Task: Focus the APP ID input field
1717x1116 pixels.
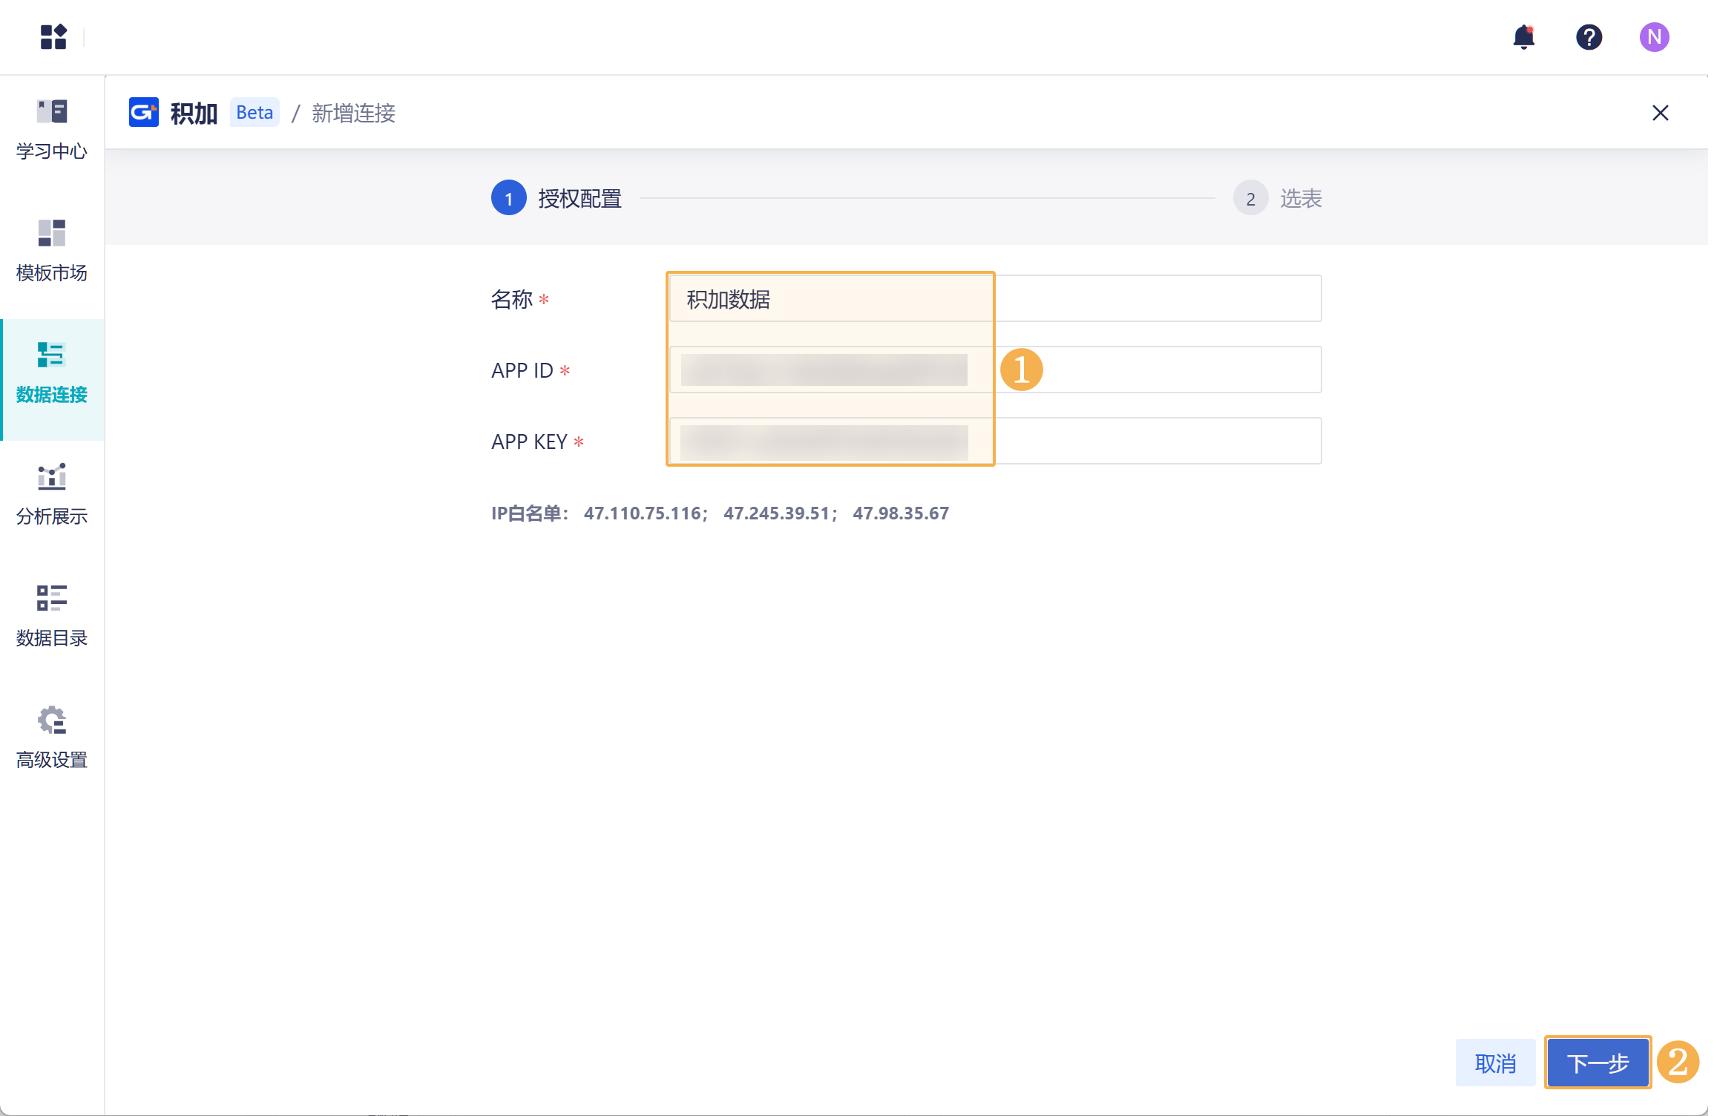Action: pyautogui.click(x=1158, y=370)
